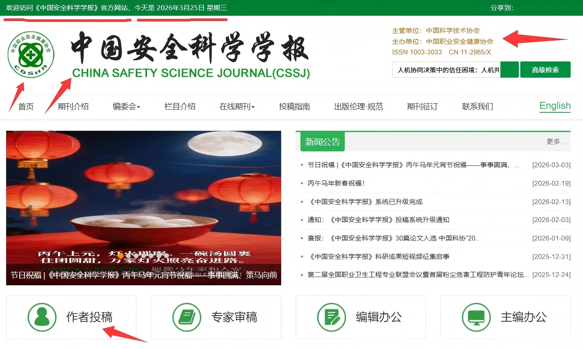This screenshot has width=583, height=349.
Task: Click the green search button beside search box
Action: pos(509,70)
